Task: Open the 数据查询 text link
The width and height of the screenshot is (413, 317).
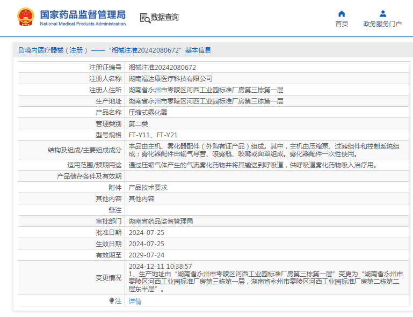Action: coord(165,17)
